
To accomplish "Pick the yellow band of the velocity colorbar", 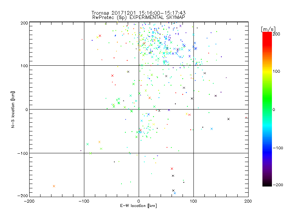I will tap(267, 71).
